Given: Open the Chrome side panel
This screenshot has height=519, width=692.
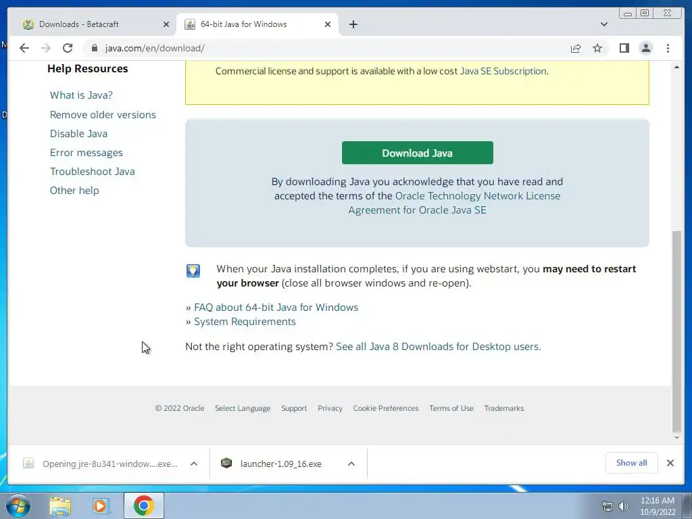Looking at the screenshot, I should click(624, 48).
